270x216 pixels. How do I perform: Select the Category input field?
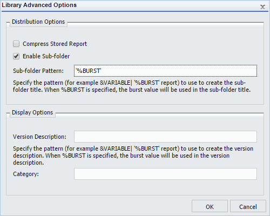coord(165,174)
